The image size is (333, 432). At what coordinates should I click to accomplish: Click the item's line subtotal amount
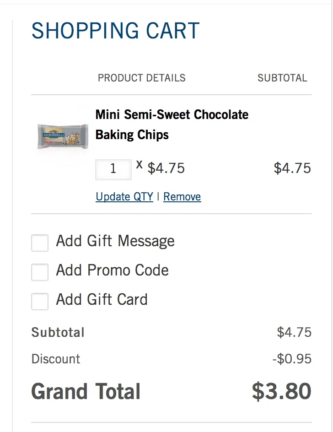point(292,168)
